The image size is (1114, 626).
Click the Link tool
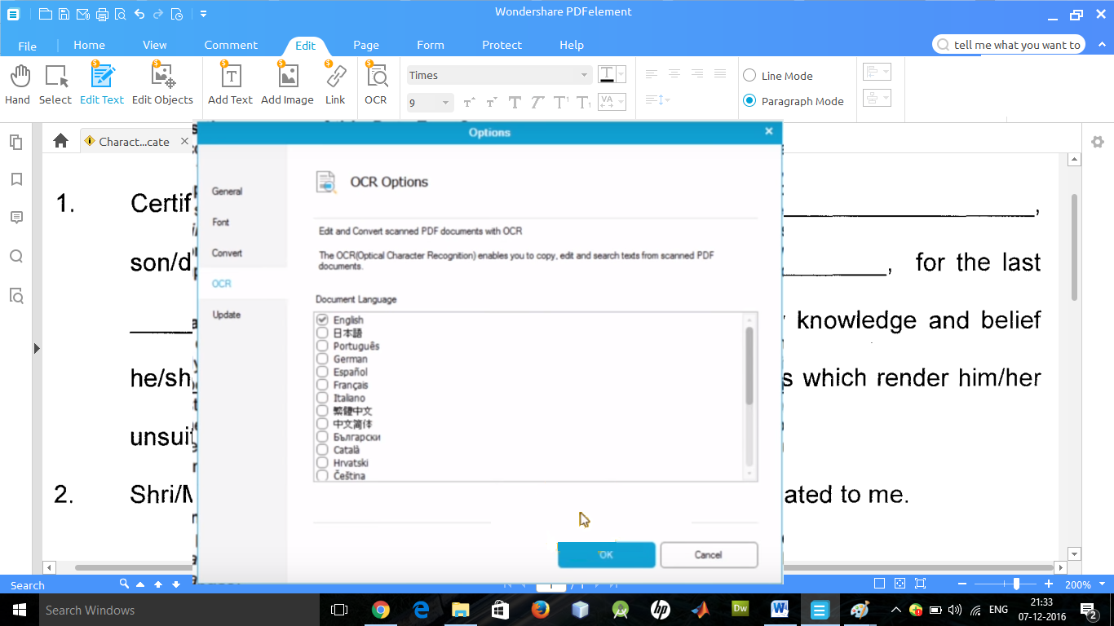(x=335, y=85)
